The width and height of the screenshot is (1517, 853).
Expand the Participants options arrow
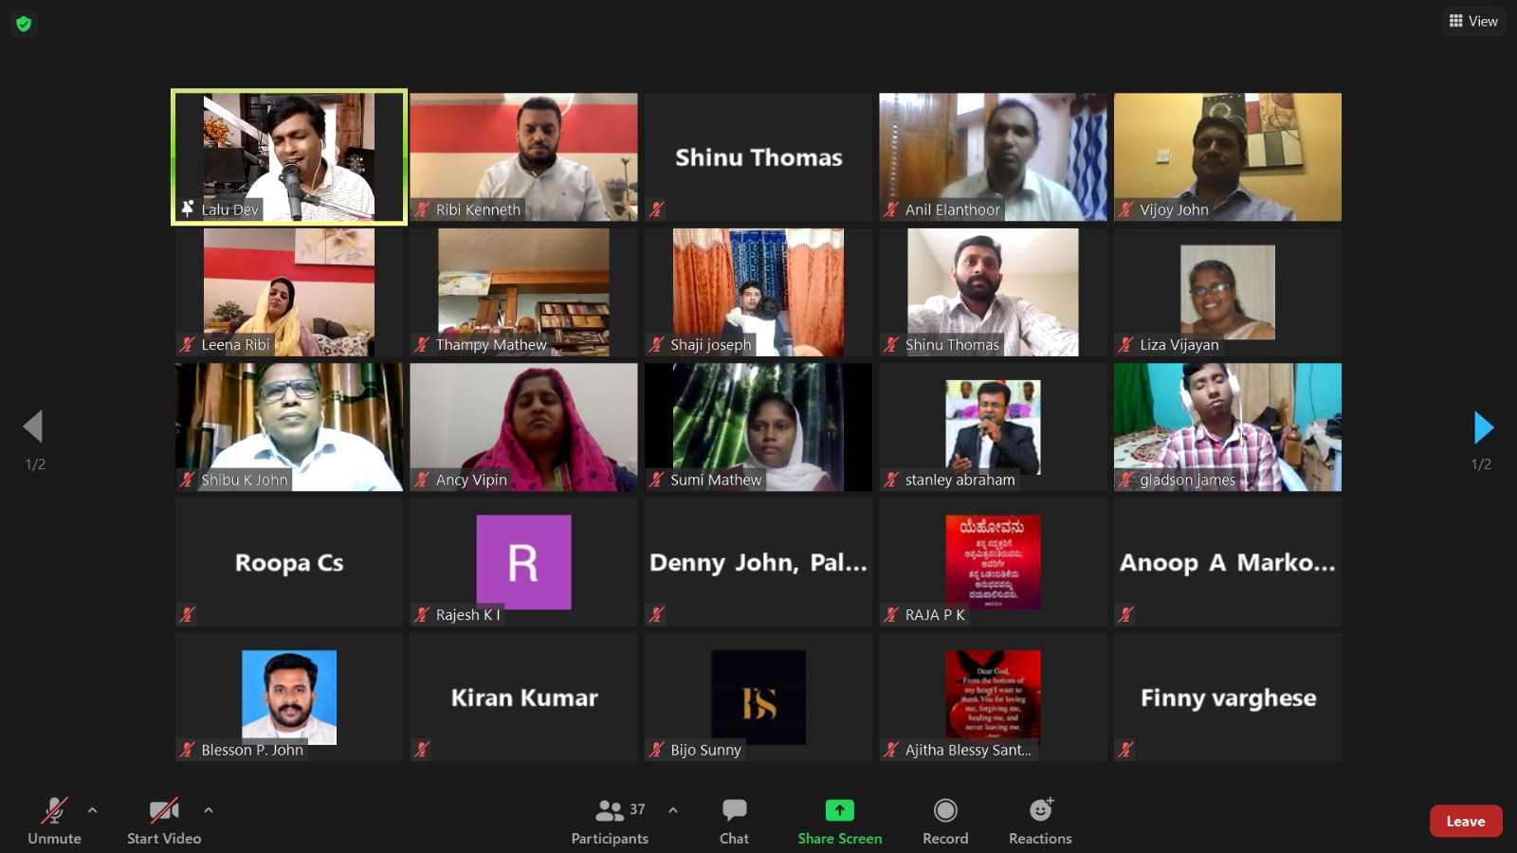click(x=673, y=810)
